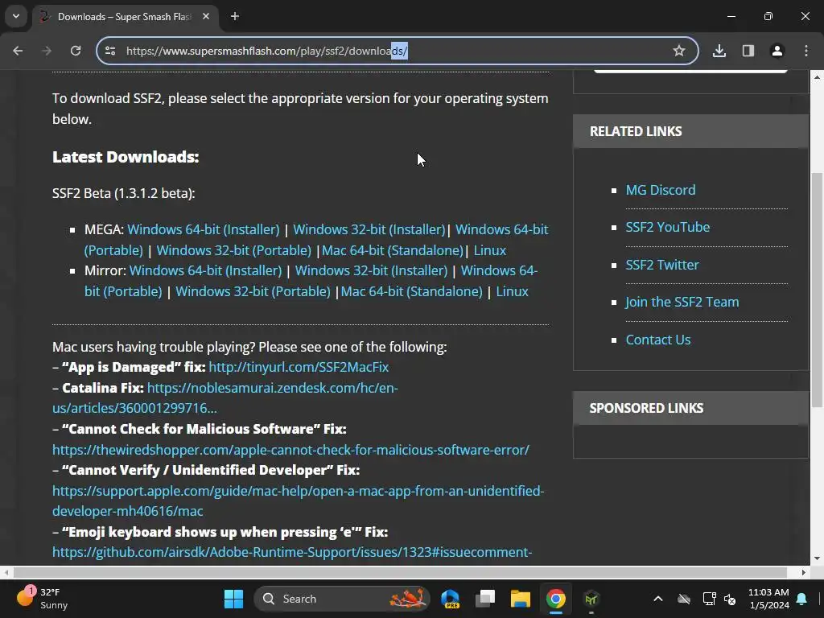The height and width of the screenshot is (618, 824).
Task: Download Mirror Windows 32-bit (Installer)
Action: click(371, 270)
